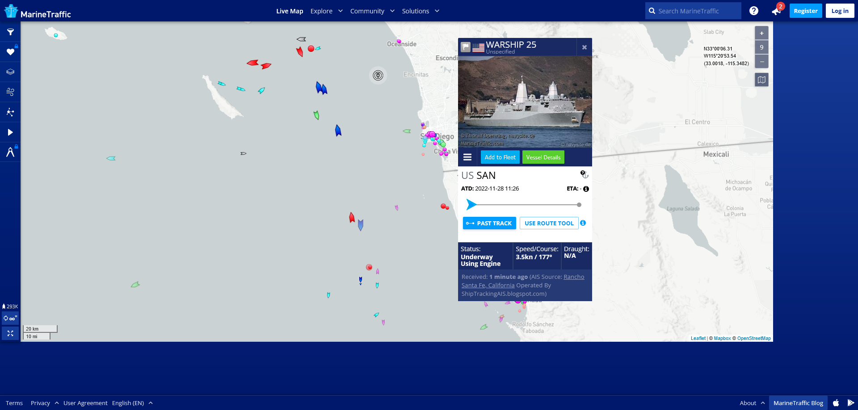
Task: Expand English (EN) language selector
Action: pyautogui.click(x=132, y=403)
